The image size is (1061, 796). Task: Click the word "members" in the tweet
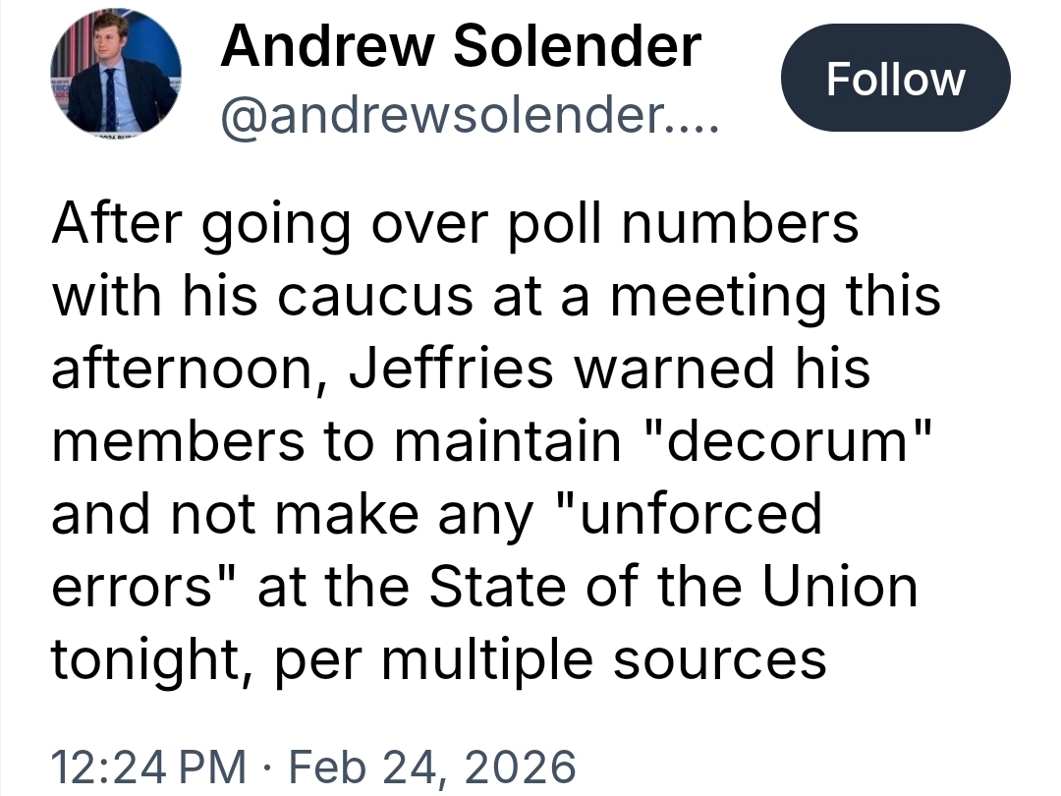tap(178, 441)
